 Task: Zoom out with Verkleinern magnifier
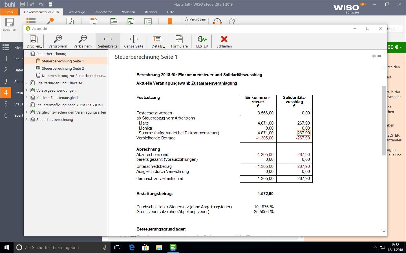click(83, 41)
